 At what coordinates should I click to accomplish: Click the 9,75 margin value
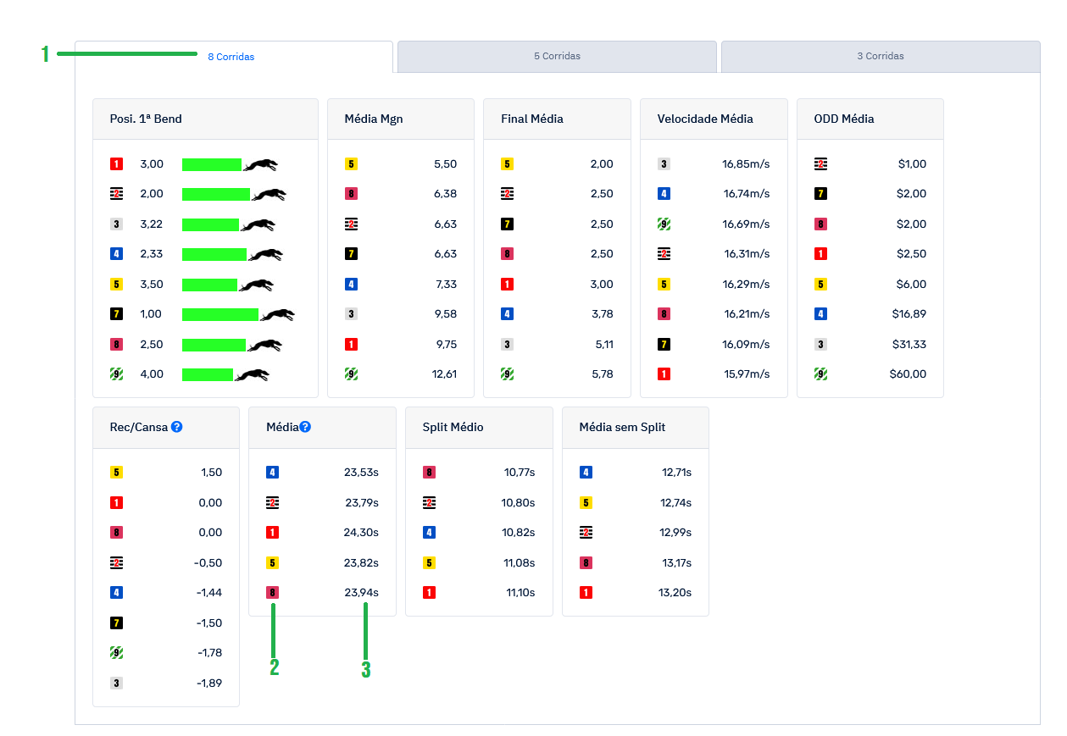pos(446,345)
